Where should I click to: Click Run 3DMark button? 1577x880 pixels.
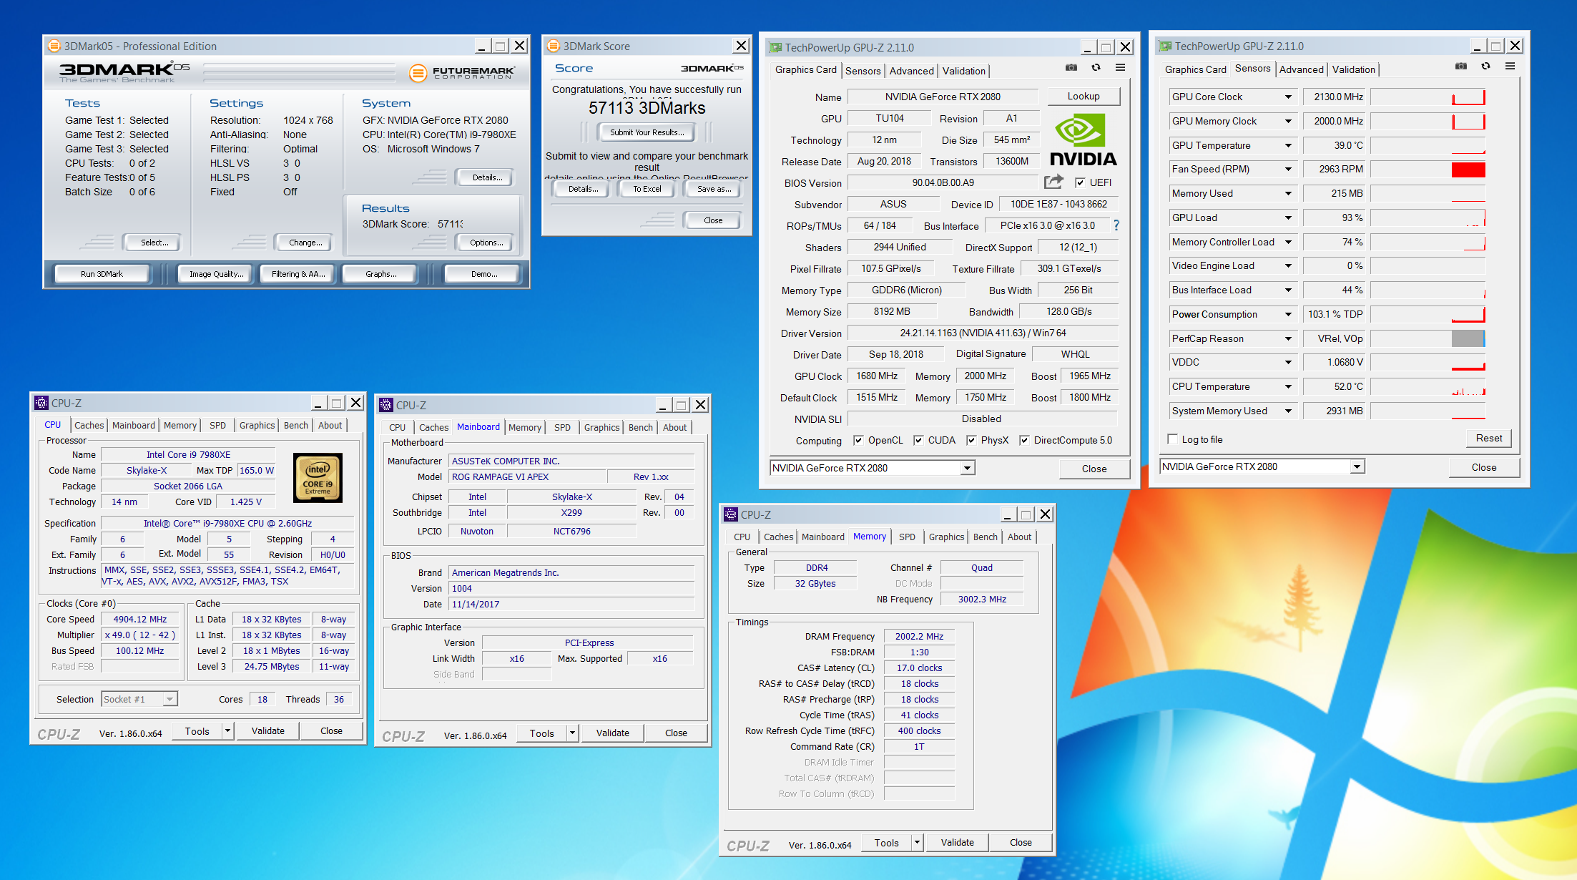pyautogui.click(x=102, y=274)
